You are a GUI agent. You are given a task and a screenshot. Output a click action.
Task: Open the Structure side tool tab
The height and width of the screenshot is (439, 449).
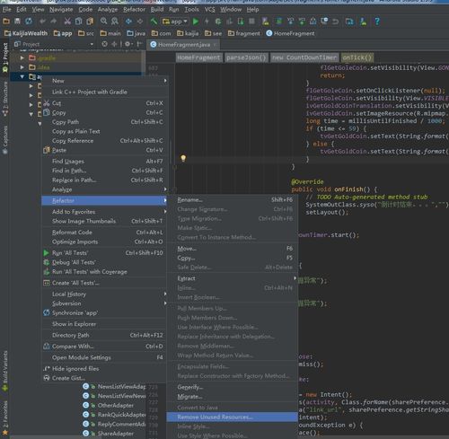pos(5,99)
